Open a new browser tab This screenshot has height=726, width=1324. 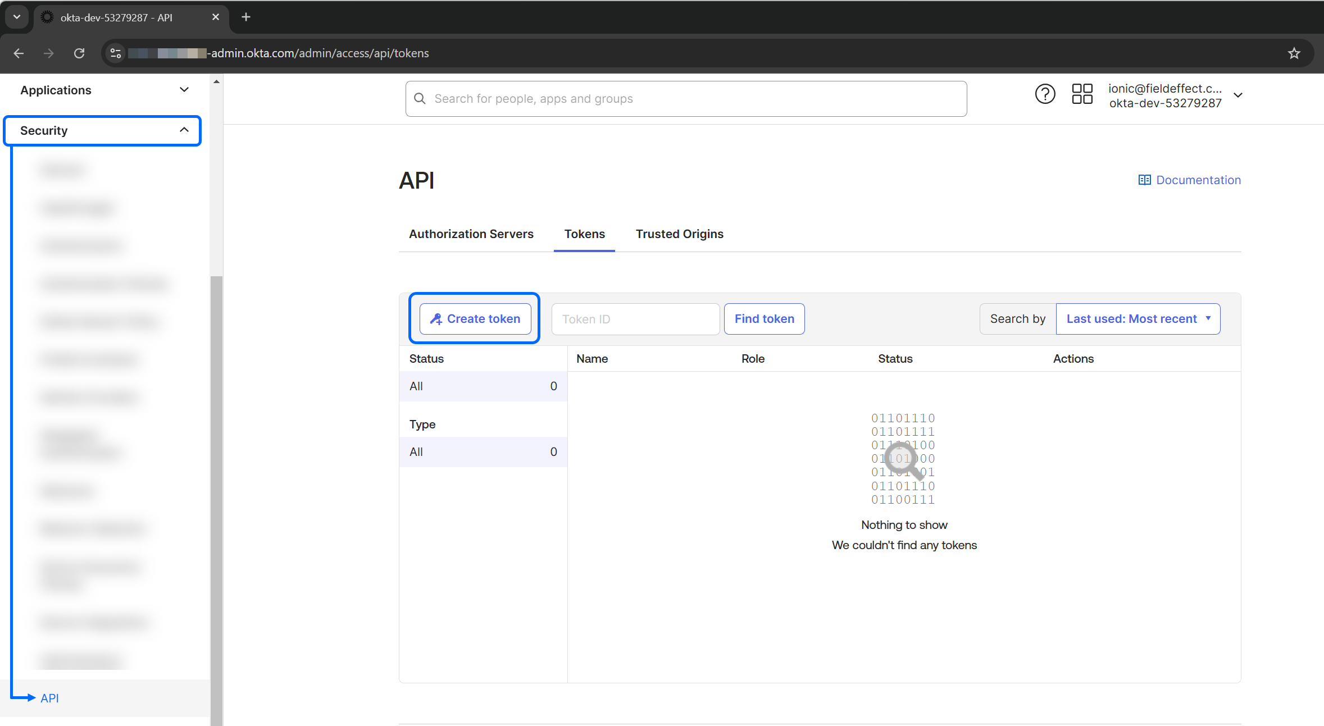coord(246,17)
